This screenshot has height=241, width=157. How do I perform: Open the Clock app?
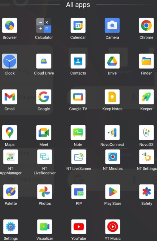point(10,61)
